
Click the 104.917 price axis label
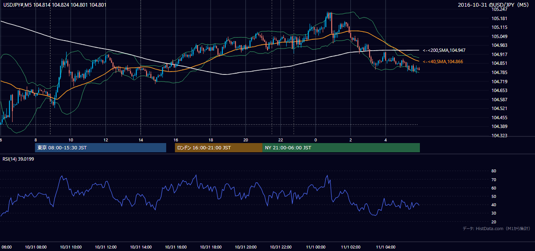[x=499, y=54]
